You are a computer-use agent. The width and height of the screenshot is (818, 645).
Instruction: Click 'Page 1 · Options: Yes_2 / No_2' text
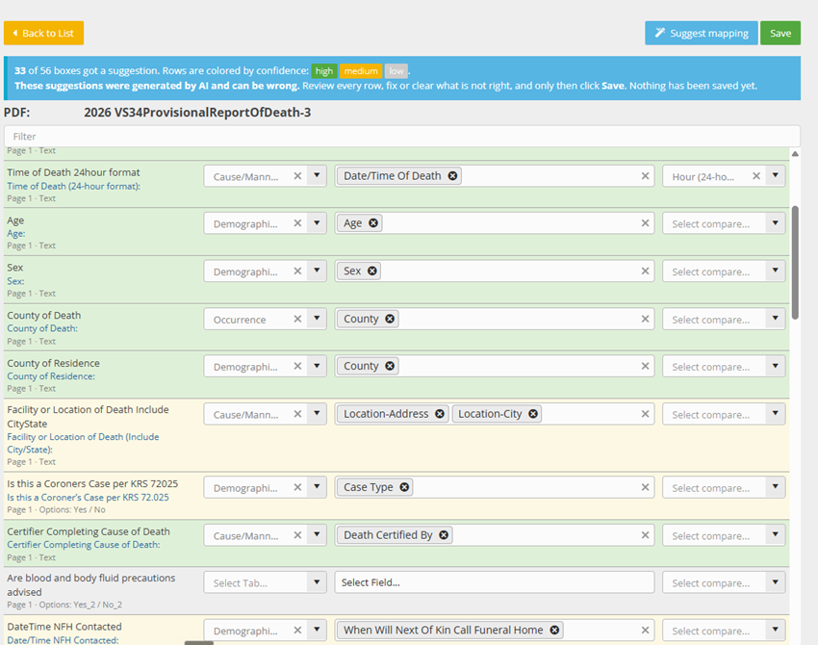64,605
